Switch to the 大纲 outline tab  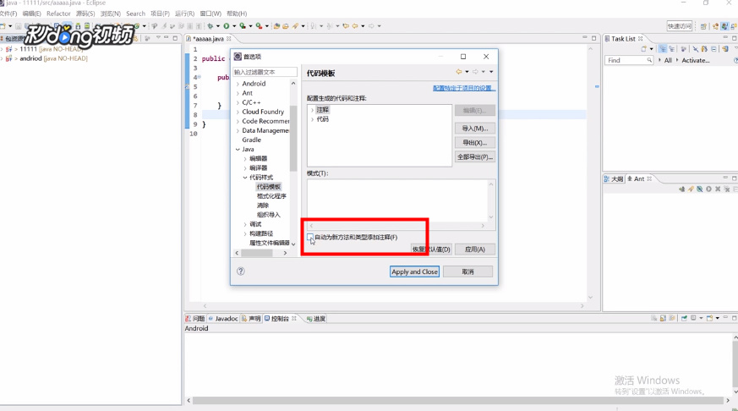(x=614, y=179)
